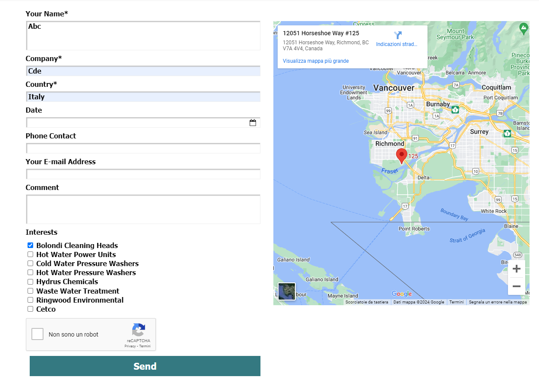Click Delta label on the map
The height and width of the screenshot is (380, 539).
click(424, 178)
